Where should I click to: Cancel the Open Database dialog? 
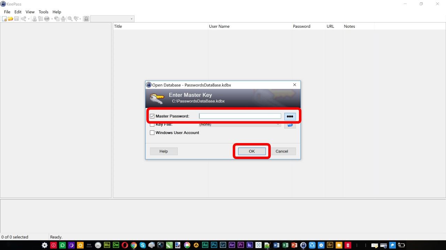pos(282,151)
